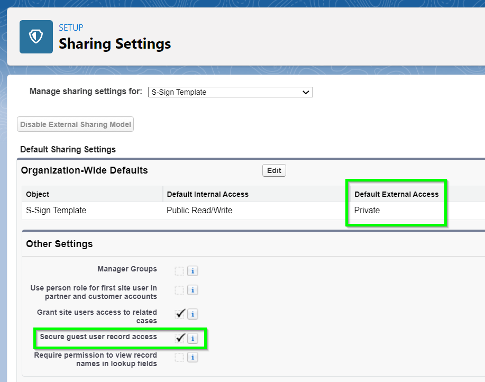Click Edit for Organization-Wide Defaults
This screenshot has width=485, height=382.
tap(274, 170)
